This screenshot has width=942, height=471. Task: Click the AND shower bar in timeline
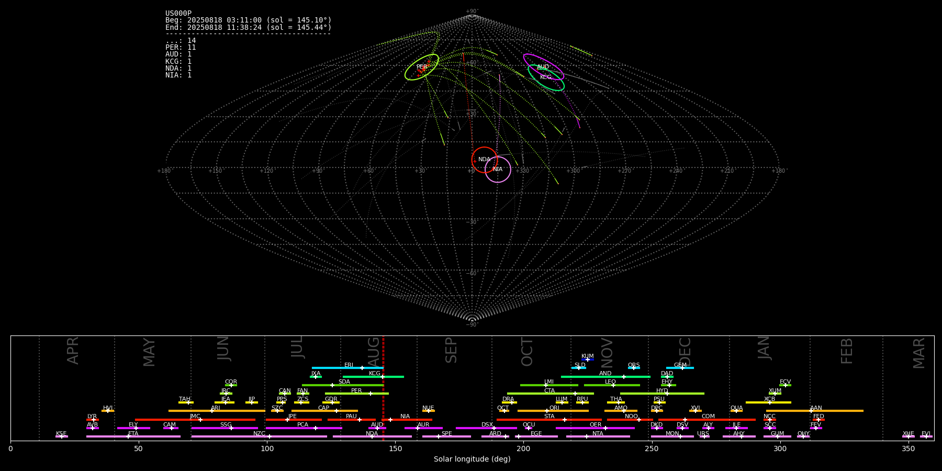click(605, 377)
